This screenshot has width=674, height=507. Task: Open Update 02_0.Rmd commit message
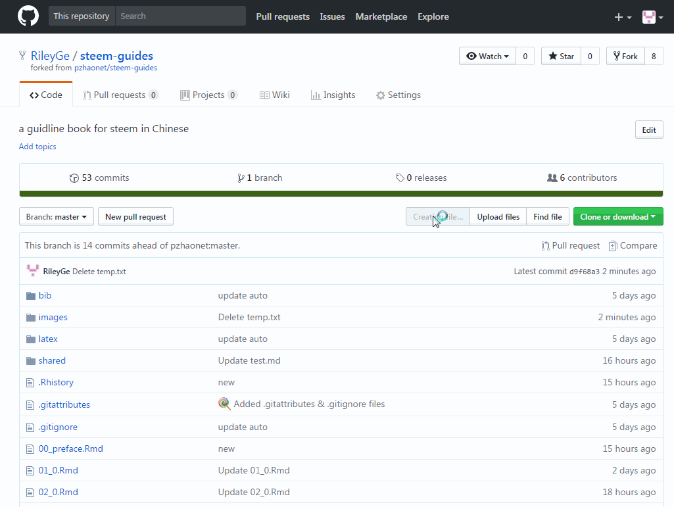pyautogui.click(x=254, y=492)
